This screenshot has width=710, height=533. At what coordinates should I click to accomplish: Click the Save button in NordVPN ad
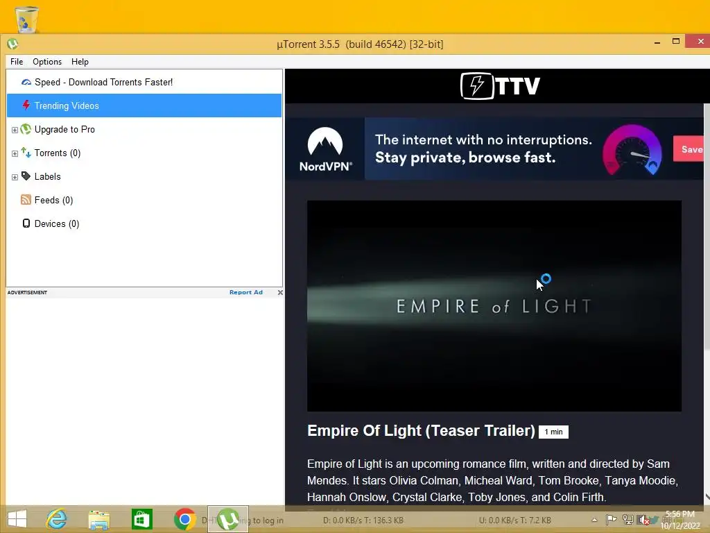[x=689, y=149]
